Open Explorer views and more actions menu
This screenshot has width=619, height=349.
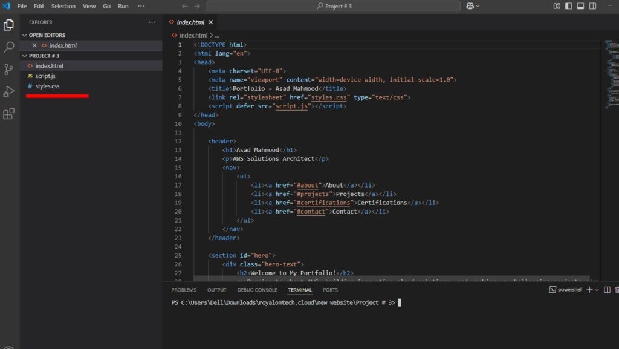click(x=152, y=22)
